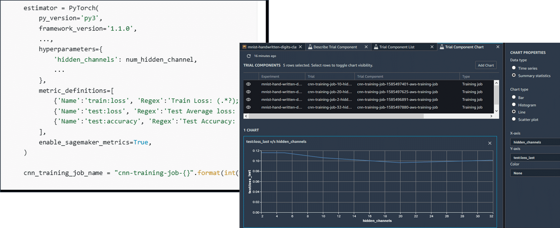Click the horizontal scrollbar under the trial table

(x=336, y=116)
